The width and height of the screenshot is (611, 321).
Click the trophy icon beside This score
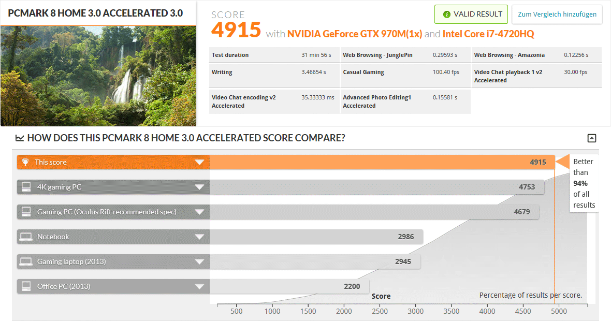[x=25, y=162]
